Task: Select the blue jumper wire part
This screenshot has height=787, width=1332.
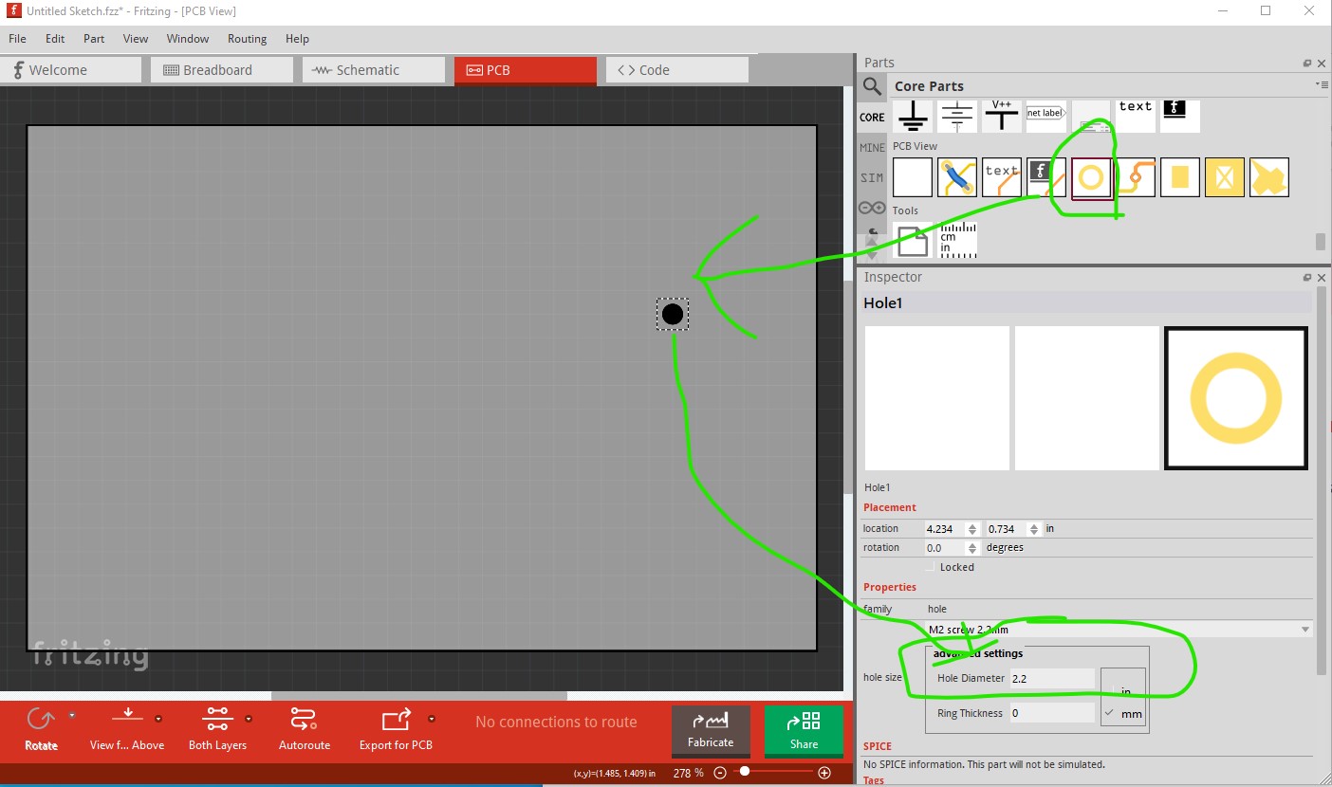Action: pos(957,177)
